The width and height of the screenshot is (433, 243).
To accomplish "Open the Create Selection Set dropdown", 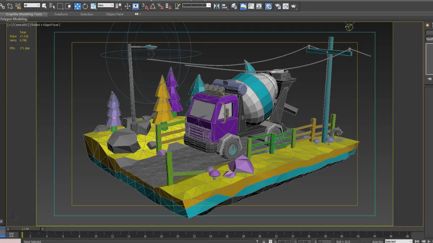I will point(196,5).
